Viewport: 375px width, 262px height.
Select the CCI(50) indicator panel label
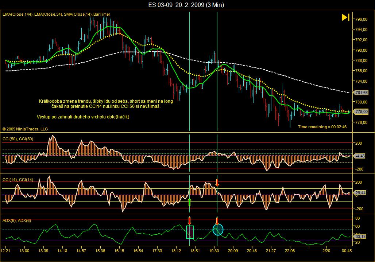(18, 138)
